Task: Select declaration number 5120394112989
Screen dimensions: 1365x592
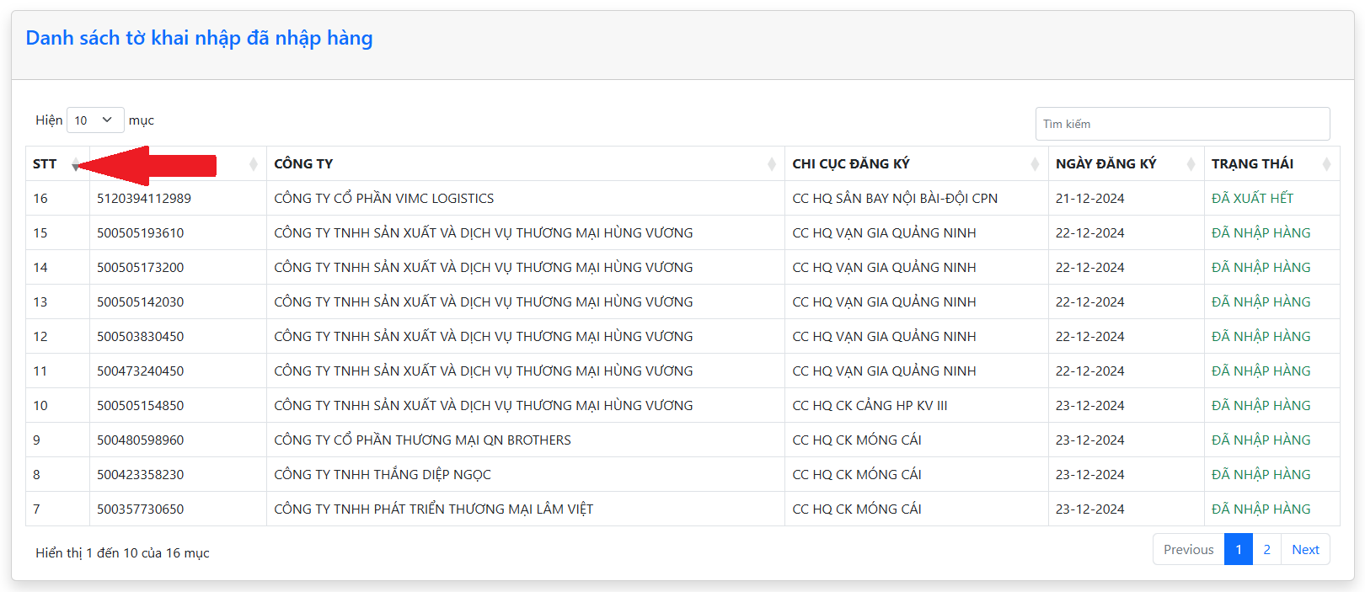Action: click(144, 199)
